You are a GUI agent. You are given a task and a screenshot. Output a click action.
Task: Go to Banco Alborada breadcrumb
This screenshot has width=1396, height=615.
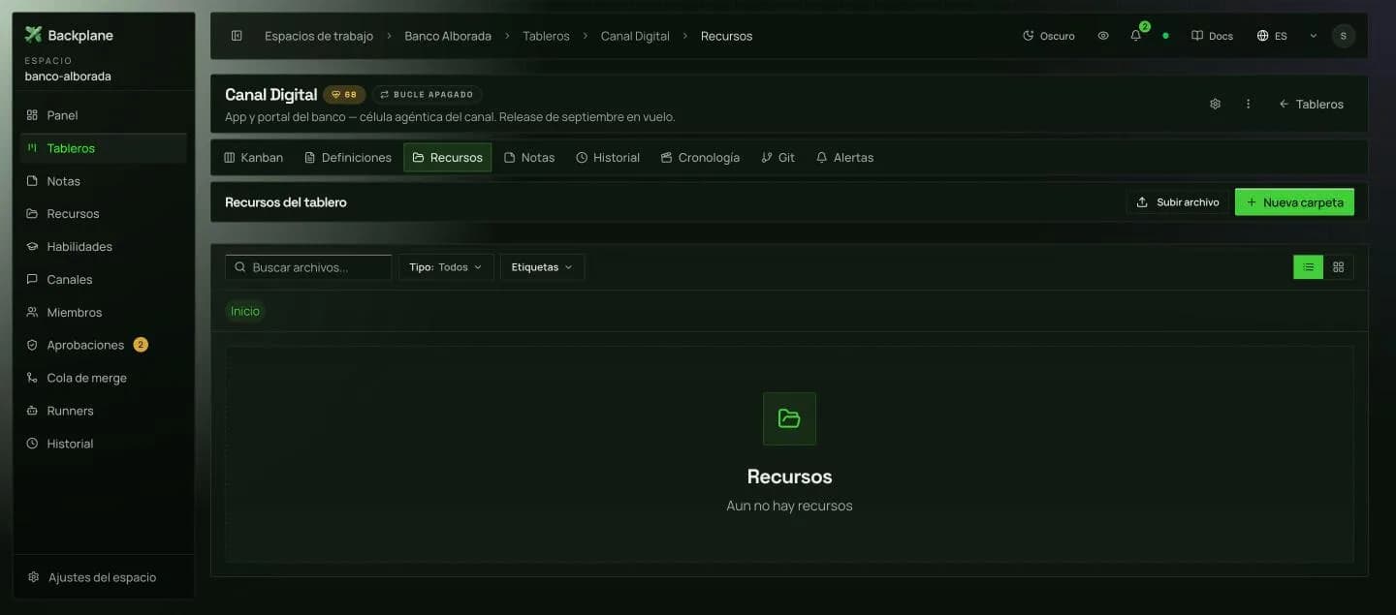[448, 36]
